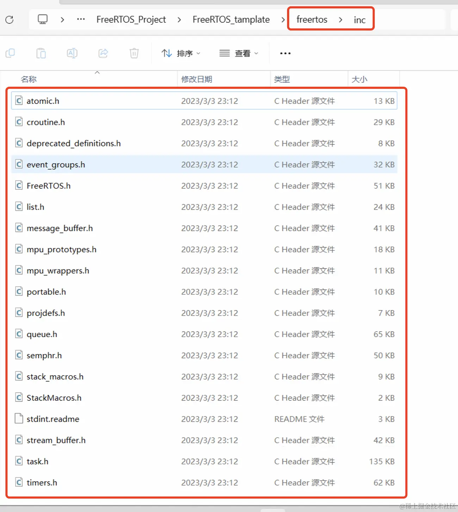Open the 查看 view dropdown
The height and width of the screenshot is (512, 458).
[x=239, y=53]
